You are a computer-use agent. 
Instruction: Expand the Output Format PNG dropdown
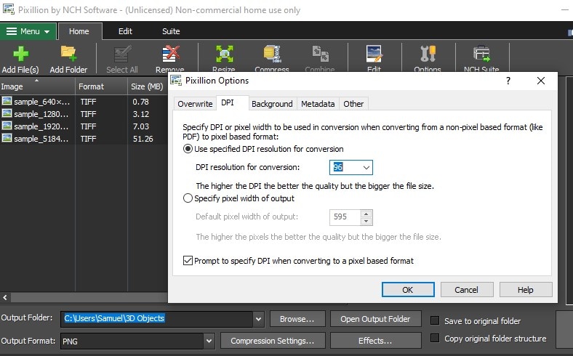pos(209,341)
